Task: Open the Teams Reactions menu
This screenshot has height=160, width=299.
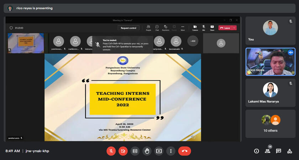Action: (166, 28)
